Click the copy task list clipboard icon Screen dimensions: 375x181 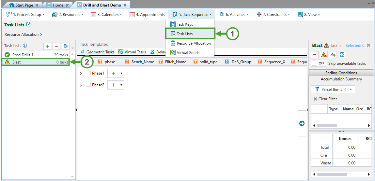66,46
